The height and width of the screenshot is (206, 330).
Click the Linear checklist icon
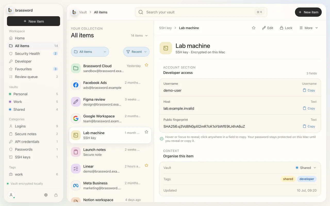(x=76, y=169)
